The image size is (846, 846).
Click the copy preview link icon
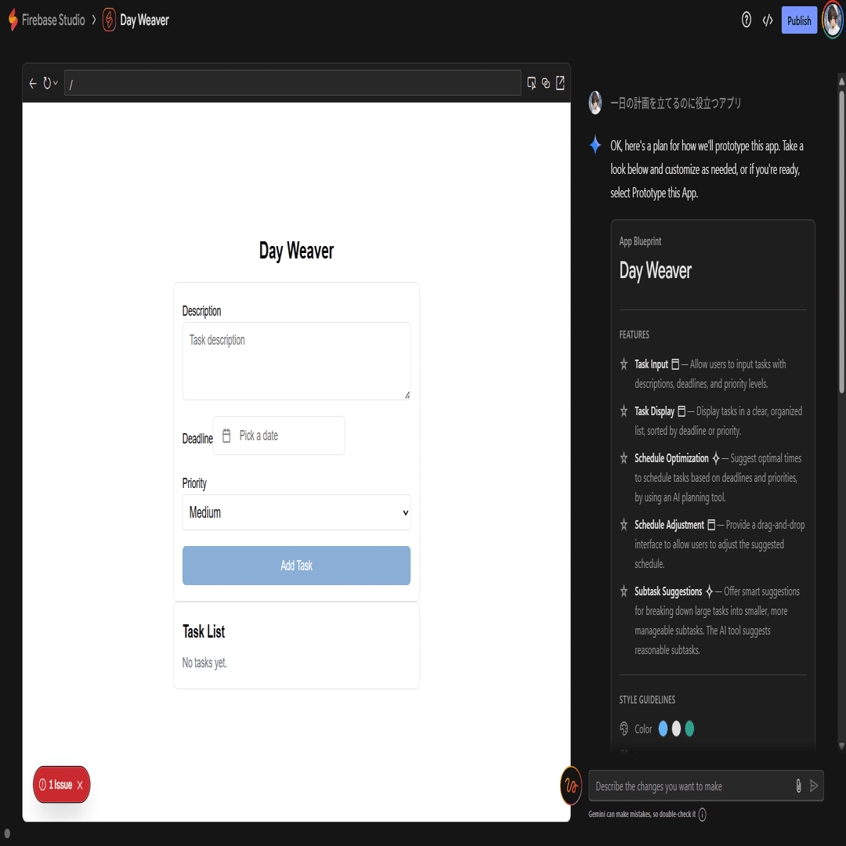(x=546, y=83)
